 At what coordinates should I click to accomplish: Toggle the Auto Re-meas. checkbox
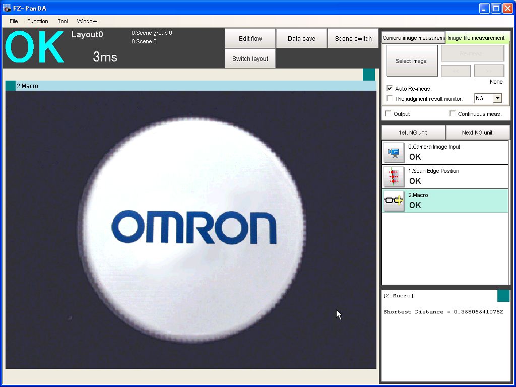pyautogui.click(x=390, y=89)
